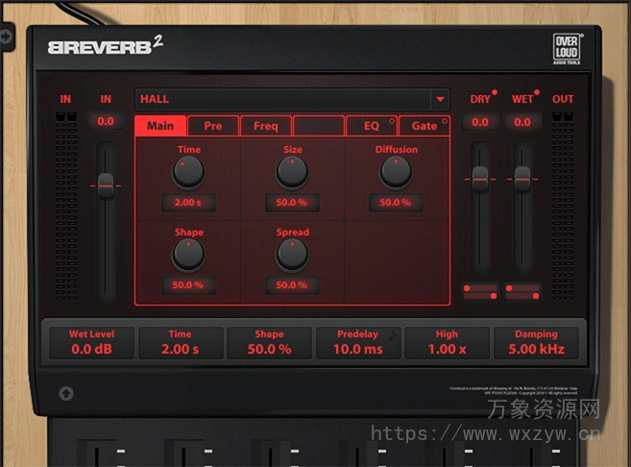This screenshot has width=631, height=467.
Task: Click the DRY pan upper slider
Action: 480,288
